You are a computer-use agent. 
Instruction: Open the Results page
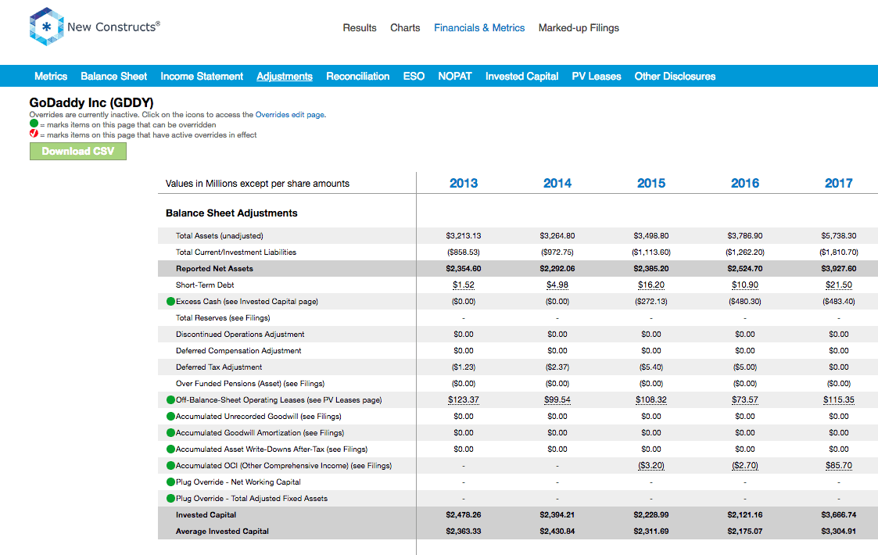tap(360, 28)
